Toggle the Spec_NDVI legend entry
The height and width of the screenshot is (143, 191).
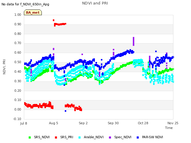pos(120,137)
